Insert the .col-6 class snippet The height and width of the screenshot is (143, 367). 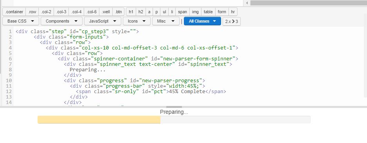click(x=92, y=12)
